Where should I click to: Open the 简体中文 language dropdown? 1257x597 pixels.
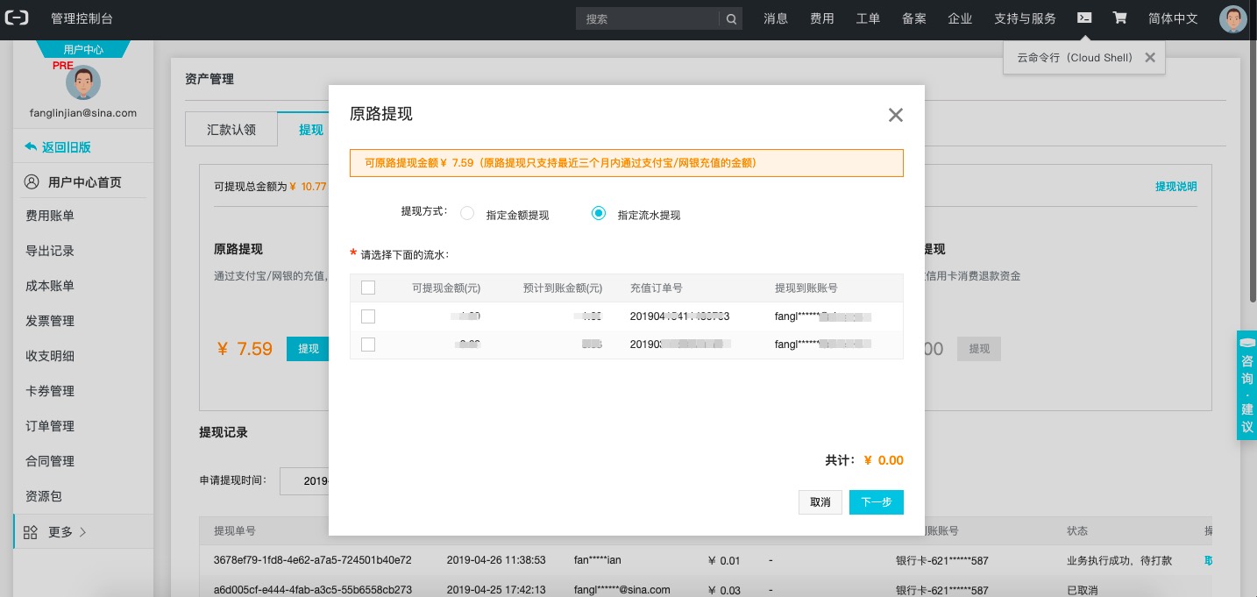tap(1173, 18)
